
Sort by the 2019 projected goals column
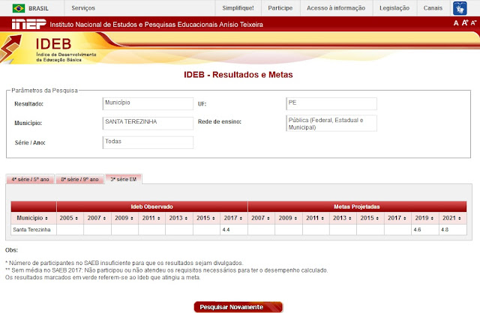point(424,218)
